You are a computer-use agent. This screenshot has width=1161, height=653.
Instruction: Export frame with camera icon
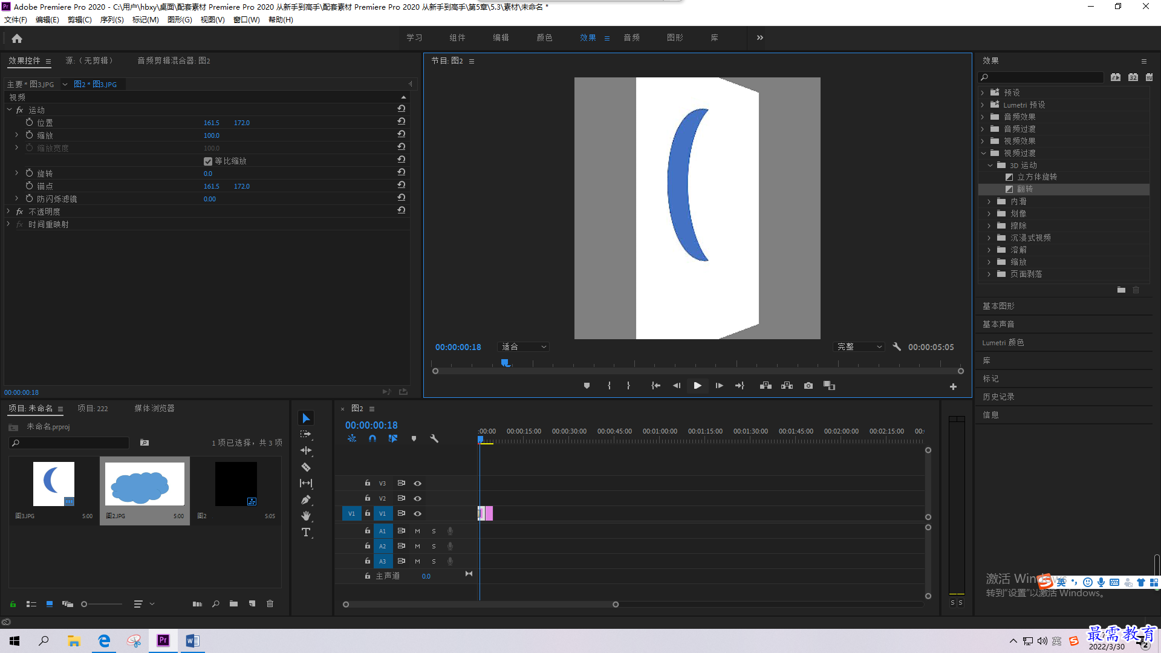coord(808,386)
